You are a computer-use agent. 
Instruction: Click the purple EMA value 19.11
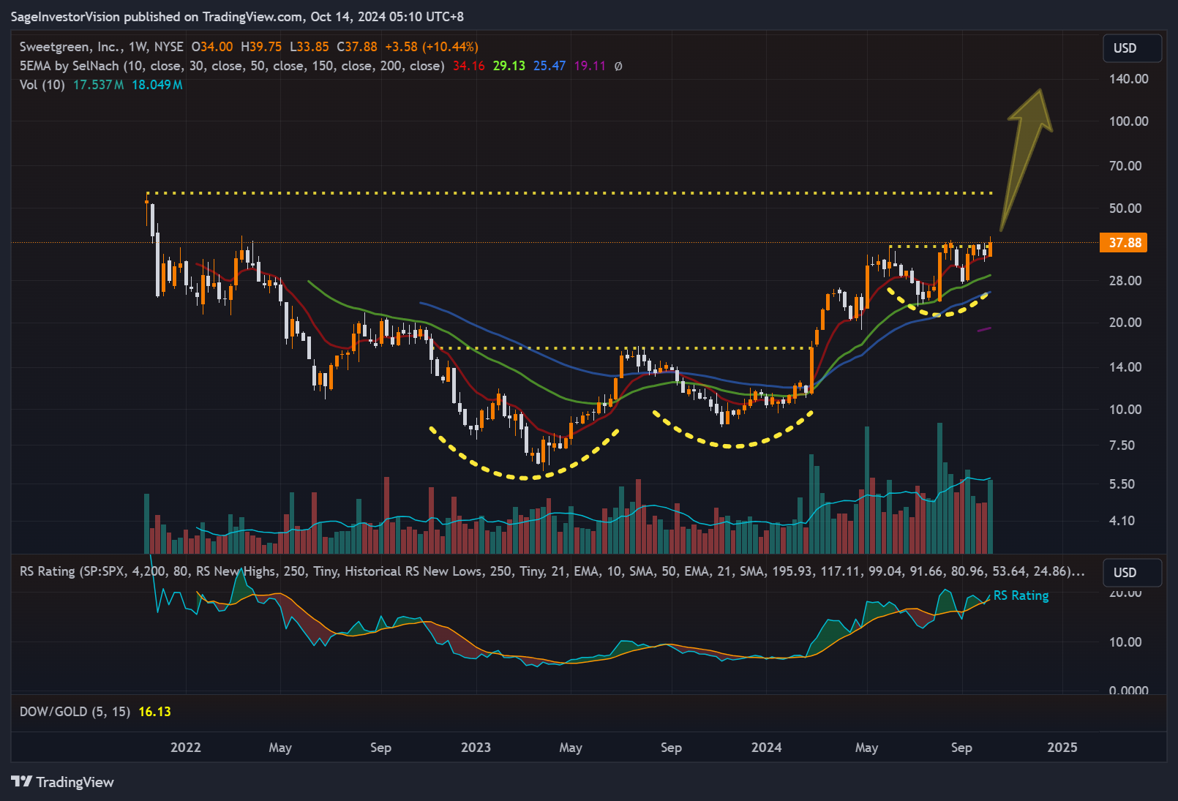590,66
